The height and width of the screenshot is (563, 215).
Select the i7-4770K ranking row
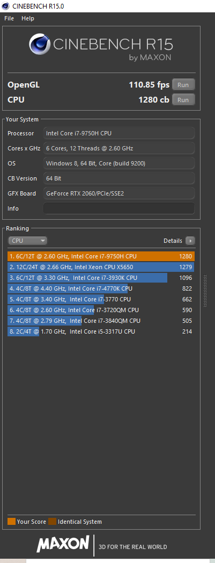click(101, 288)
